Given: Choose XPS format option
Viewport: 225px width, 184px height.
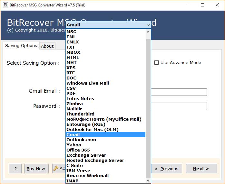Looking at the screenshot, I should [106, 68].
